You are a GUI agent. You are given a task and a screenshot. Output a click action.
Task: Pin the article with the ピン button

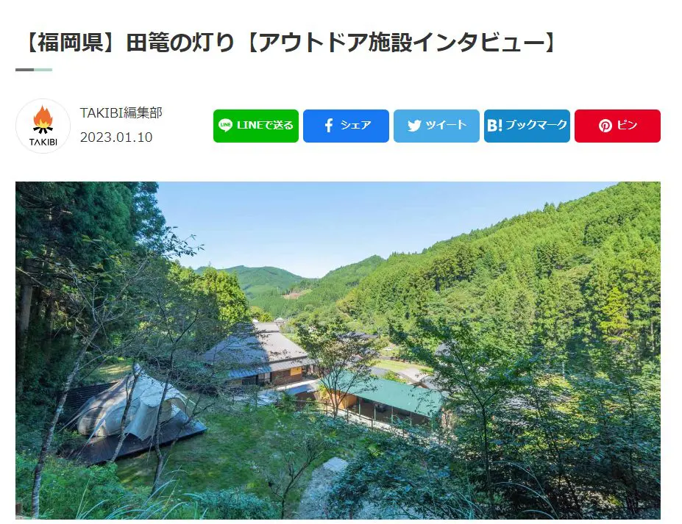coord(617,126)
